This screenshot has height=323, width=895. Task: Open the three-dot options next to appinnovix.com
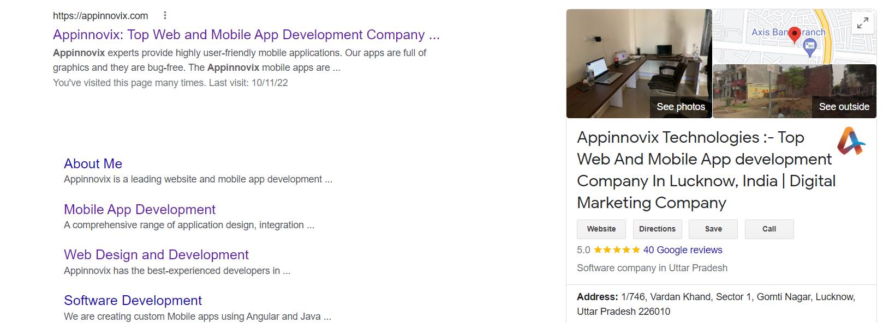165,16
